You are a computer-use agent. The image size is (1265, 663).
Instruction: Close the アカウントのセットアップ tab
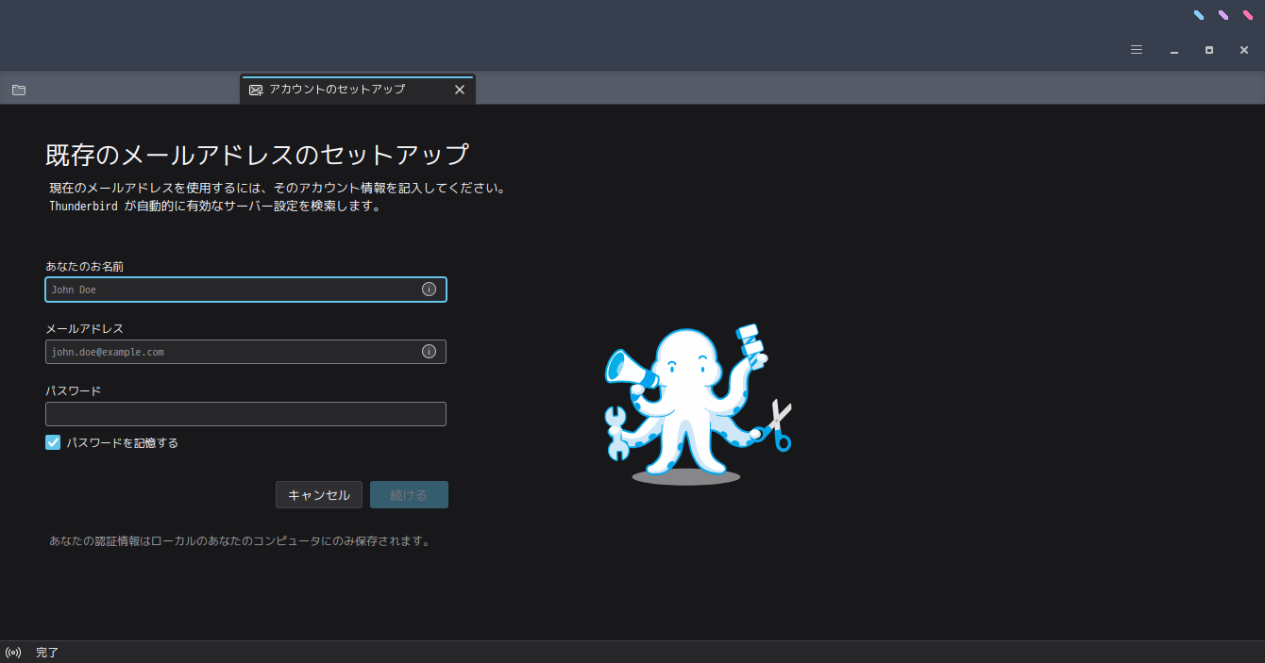pyautogui.click(x=460, y=90)
